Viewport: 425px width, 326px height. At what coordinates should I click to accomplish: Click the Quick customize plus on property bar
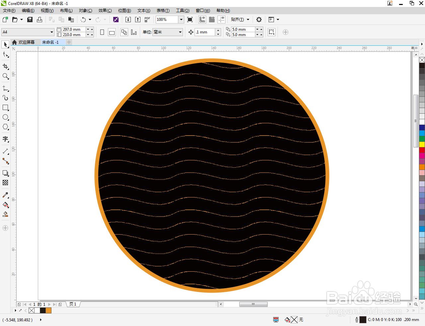(286, 32)
